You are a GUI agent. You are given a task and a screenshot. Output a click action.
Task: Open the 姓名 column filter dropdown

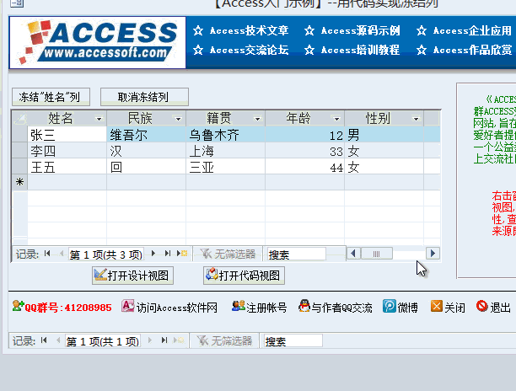99,119
